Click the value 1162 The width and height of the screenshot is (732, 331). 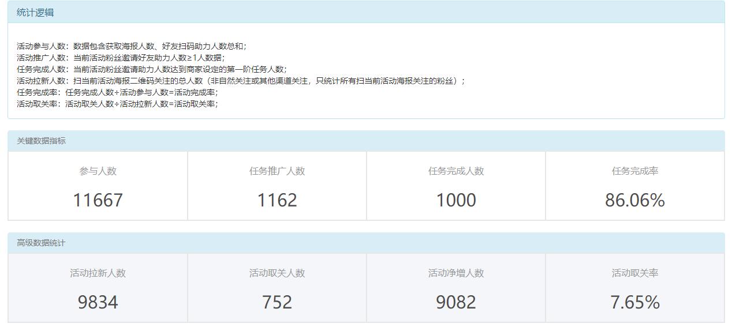coord(277,200)
